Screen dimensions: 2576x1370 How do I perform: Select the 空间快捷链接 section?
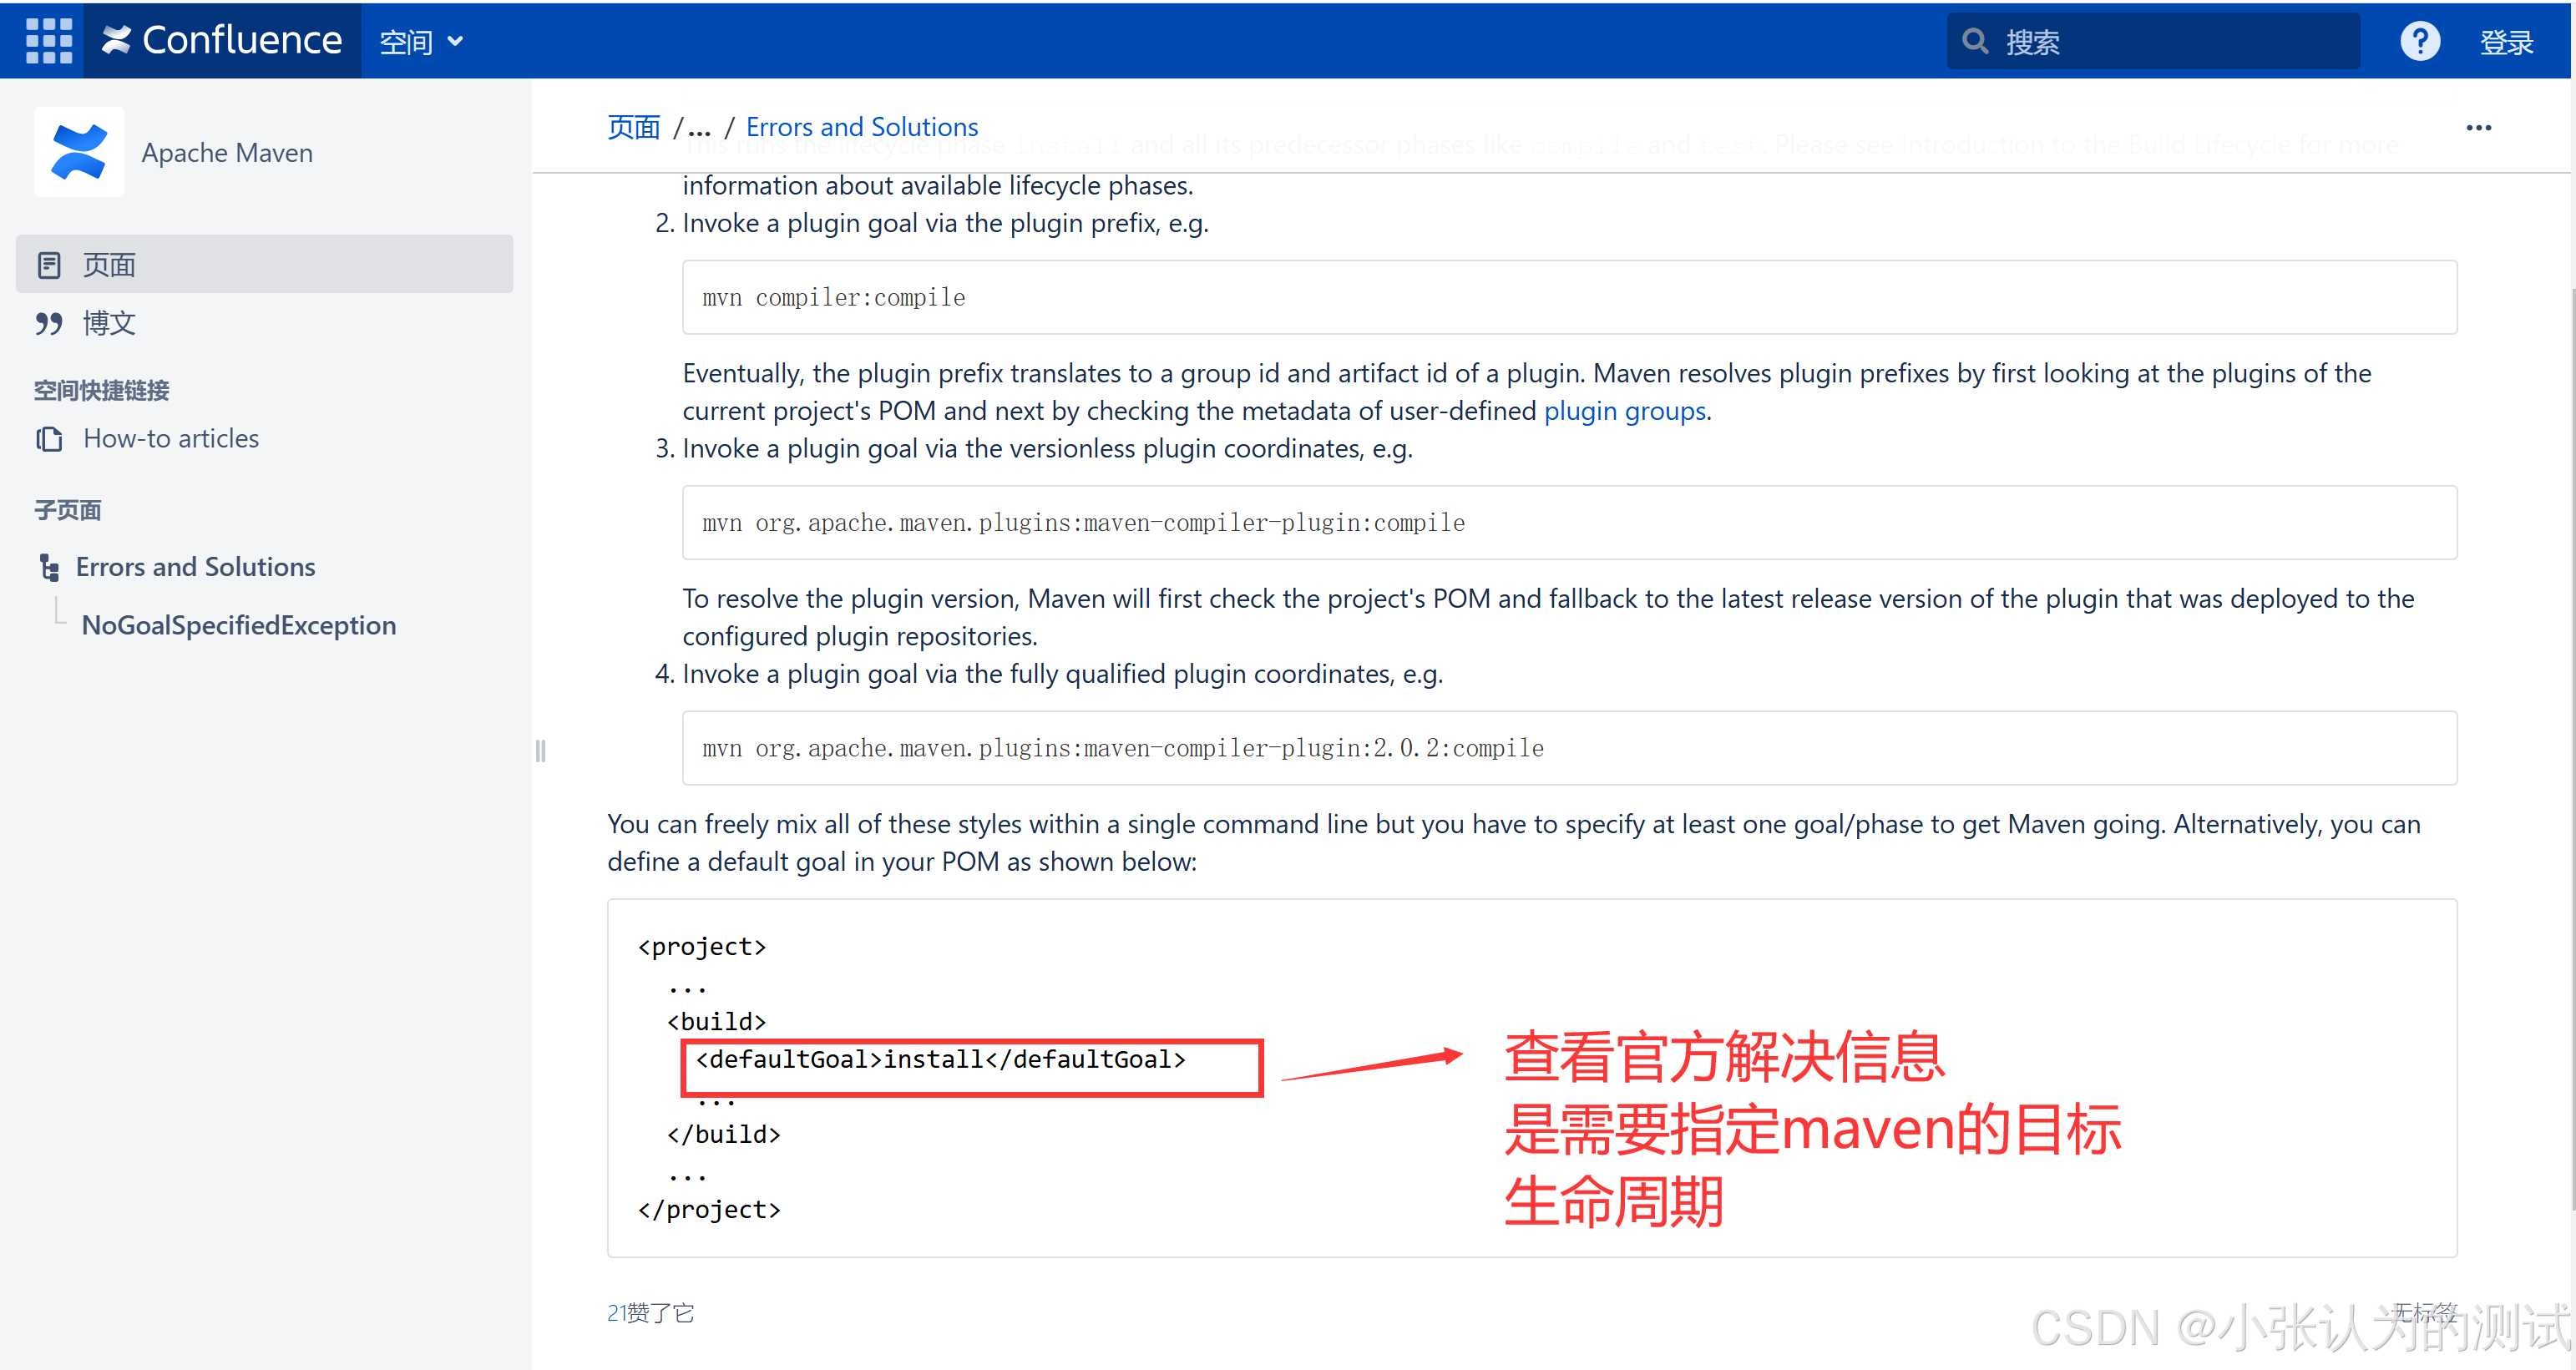(106, 388)
